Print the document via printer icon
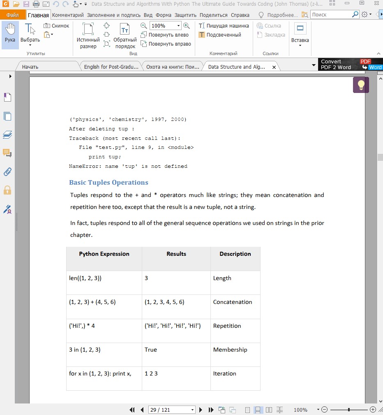The height and width of the screenshot is (415, 383). [36, 4]
